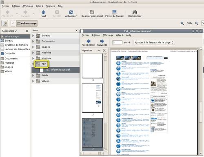
Task: Open the Suivant history dropdown arrow
Action: pos(33,13)
